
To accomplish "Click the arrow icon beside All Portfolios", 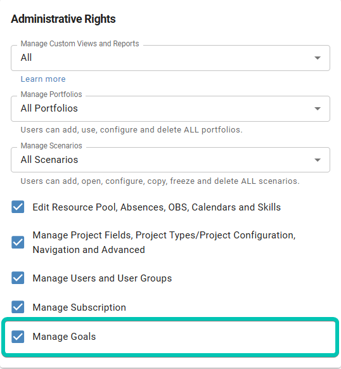I will (318, 108).
